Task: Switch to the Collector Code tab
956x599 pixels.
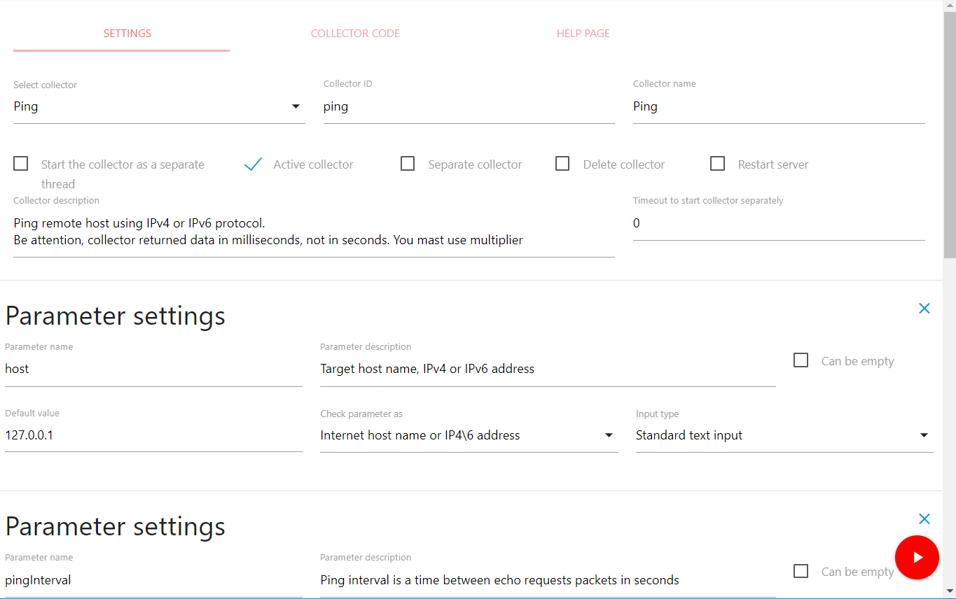Action: 355,34
